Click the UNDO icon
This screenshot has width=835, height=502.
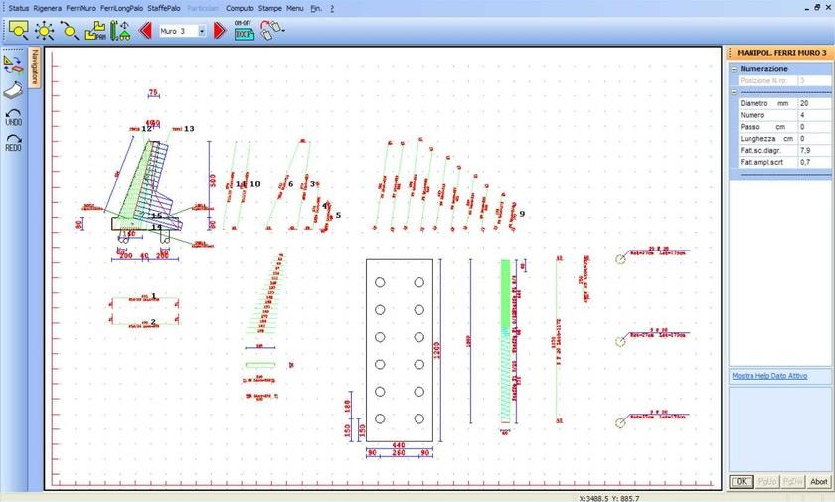(14, 116)
